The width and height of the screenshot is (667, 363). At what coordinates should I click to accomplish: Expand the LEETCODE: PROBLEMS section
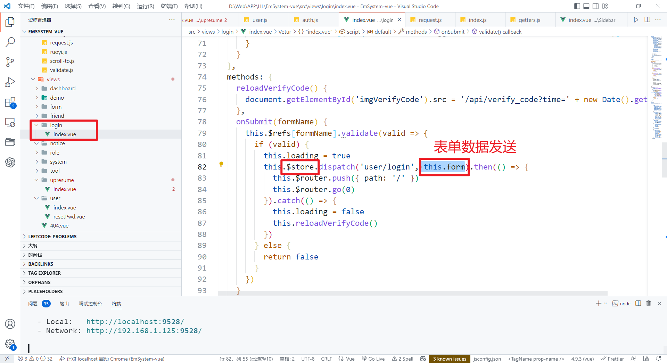tap(52, 237)
